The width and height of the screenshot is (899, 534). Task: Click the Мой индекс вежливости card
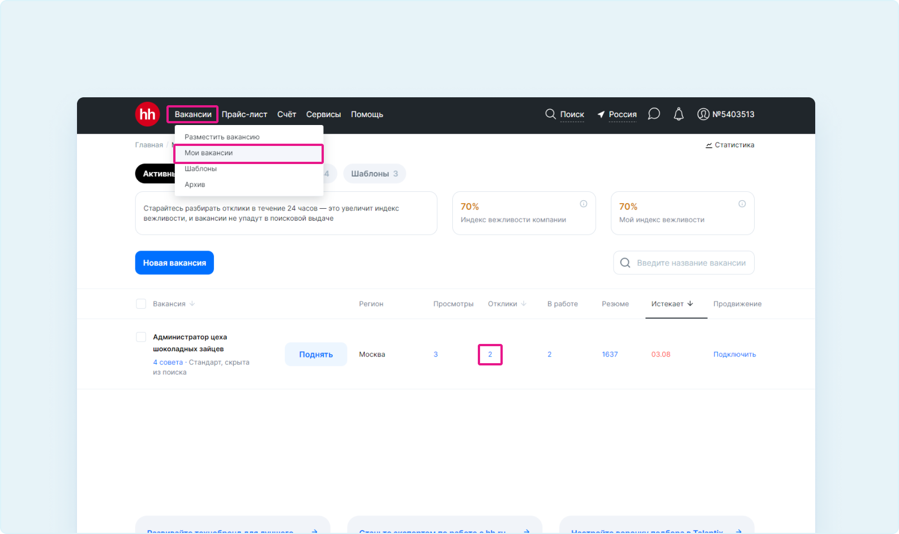[683, 213]
